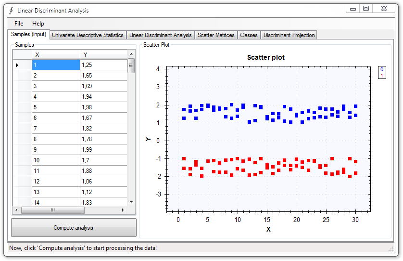Image resolution: width=403 pixels, height=261 pixels.
Task: Click legend entry 0 for blue class
Action: [382, 69]
